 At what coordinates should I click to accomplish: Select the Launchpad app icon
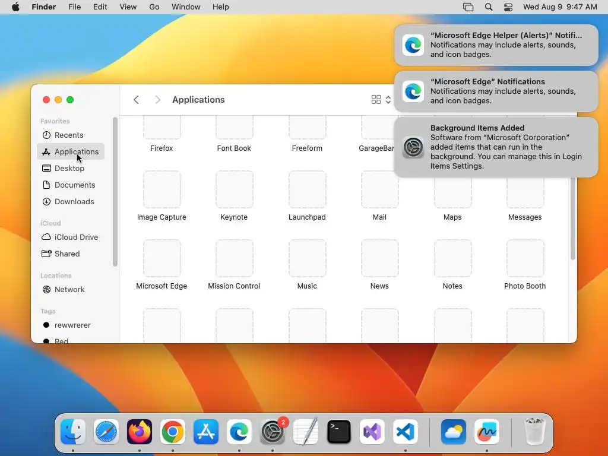tap(307, 189)
